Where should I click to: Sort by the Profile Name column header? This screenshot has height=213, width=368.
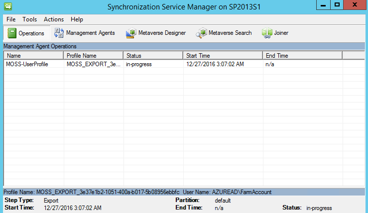click(x=94, y=56)
